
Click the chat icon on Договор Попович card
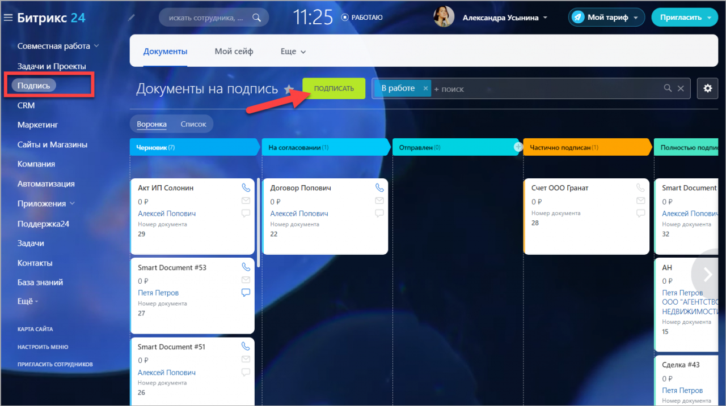coord(379,213)
